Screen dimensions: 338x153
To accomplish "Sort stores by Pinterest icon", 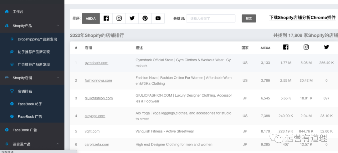I will [145, 18].
